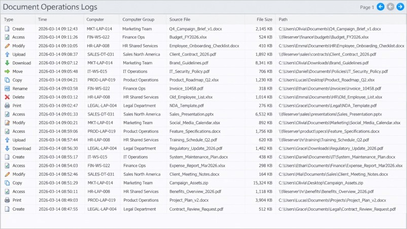407x229 pixels.
Task: Click the Copy icon for Product_Roadmap_Q2.xlsx
Action: 7,80
